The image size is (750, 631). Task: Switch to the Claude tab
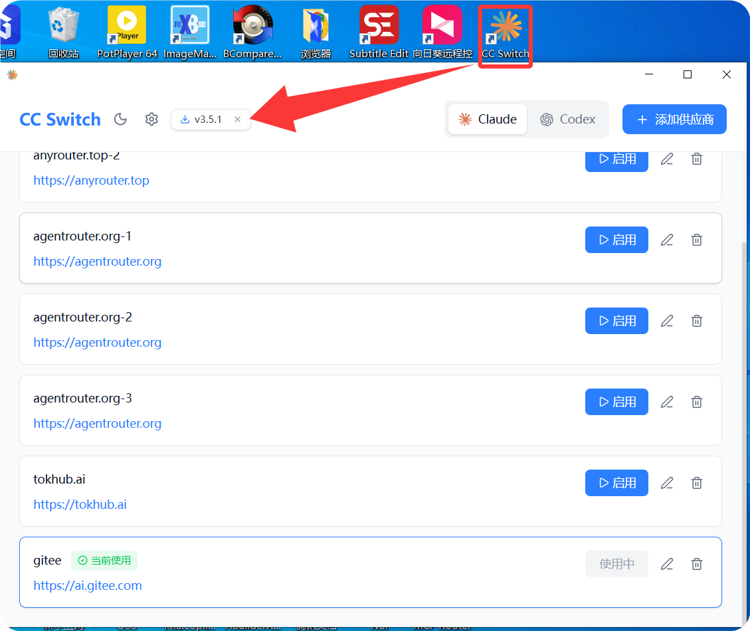click(x=488, y=119)
